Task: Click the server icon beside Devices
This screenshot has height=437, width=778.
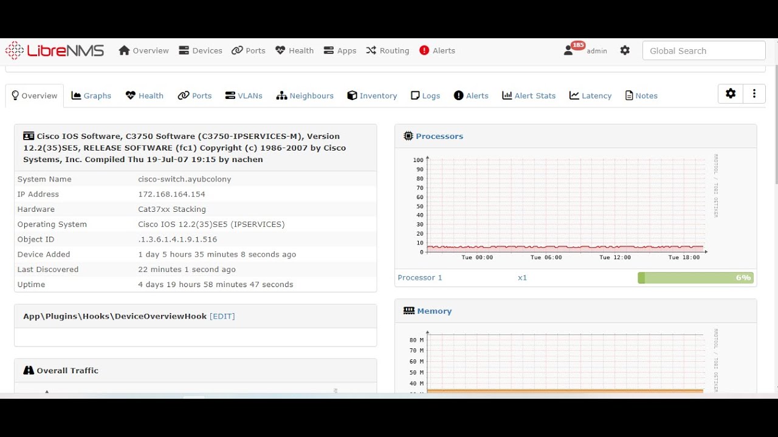Action: pos(184,50)
